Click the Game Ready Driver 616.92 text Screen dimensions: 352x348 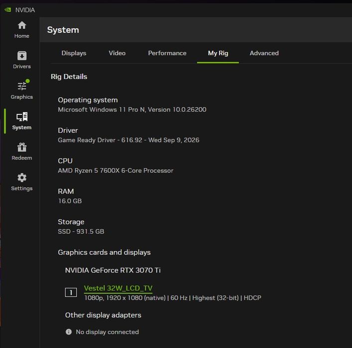point(128,140)
